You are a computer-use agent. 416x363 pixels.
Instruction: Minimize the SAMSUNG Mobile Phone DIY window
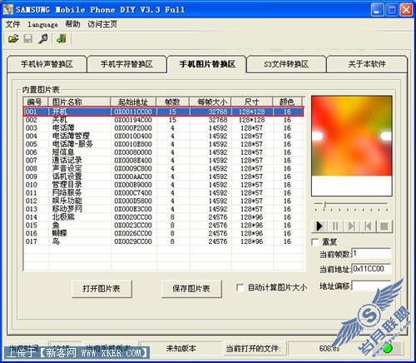pyautogui.click(x=377, y=10)
